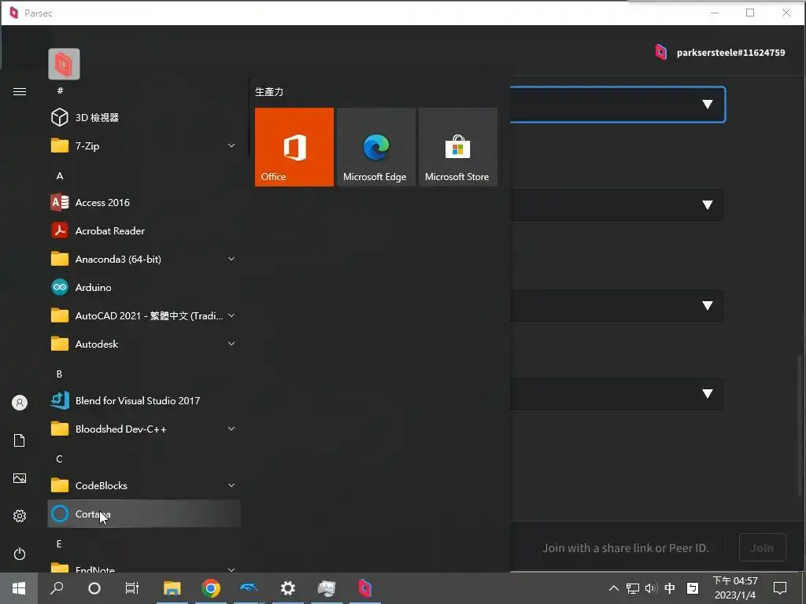Click the Windows Start button

tap(19, 588)
